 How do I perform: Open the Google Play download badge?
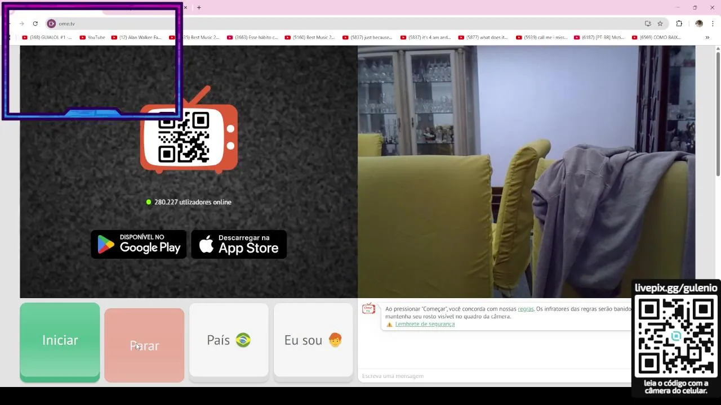pos(139,244)
